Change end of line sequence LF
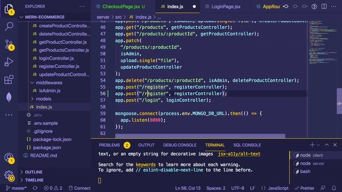 tap(252, 188)
